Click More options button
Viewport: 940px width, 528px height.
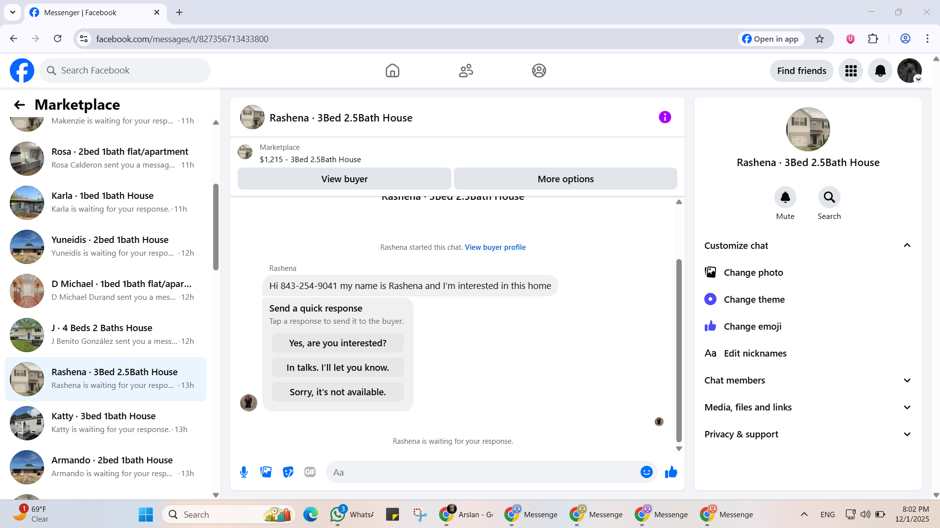click(x=565, y=179)
